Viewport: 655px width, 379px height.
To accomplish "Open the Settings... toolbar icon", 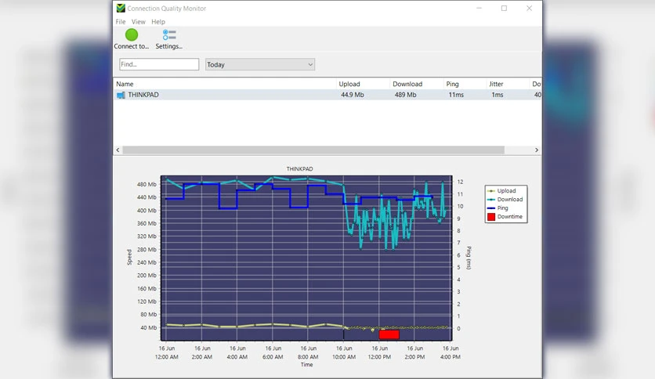I will coord(169,34).
